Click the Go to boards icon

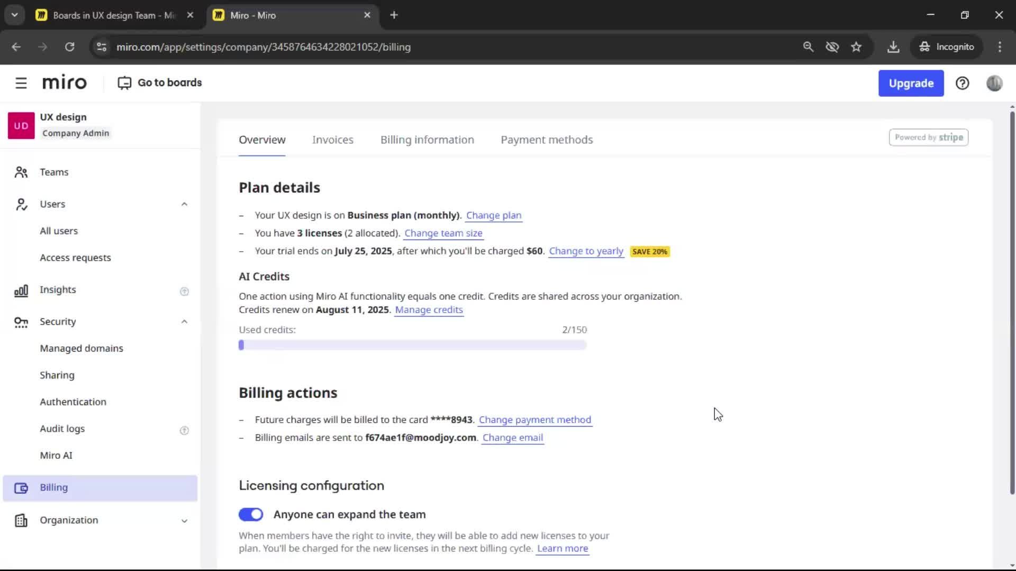coord(124,83)
